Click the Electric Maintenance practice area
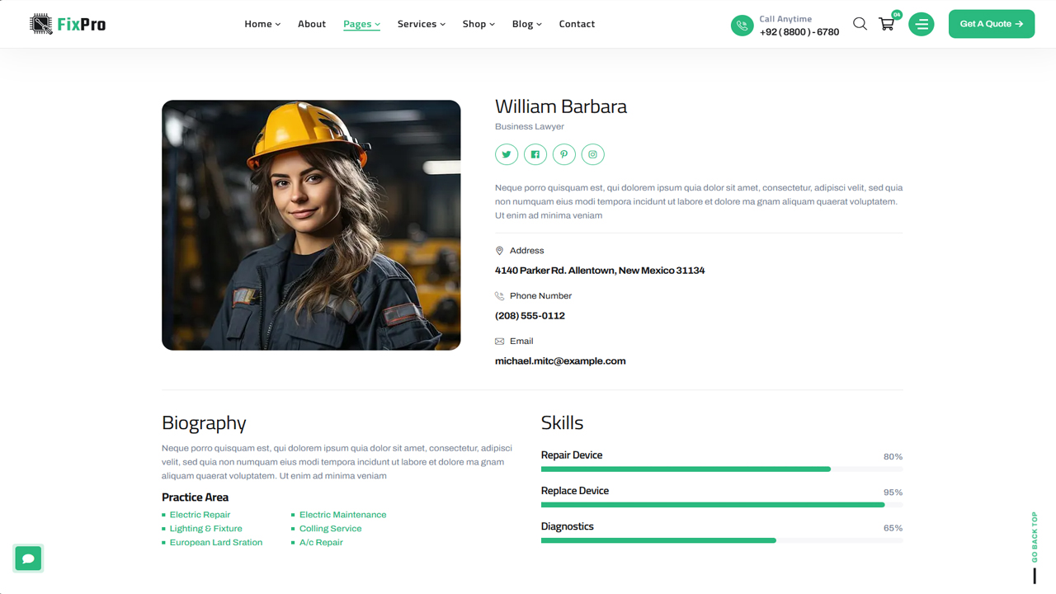This screenshot has width=1056, height=594. coord(342,515)
